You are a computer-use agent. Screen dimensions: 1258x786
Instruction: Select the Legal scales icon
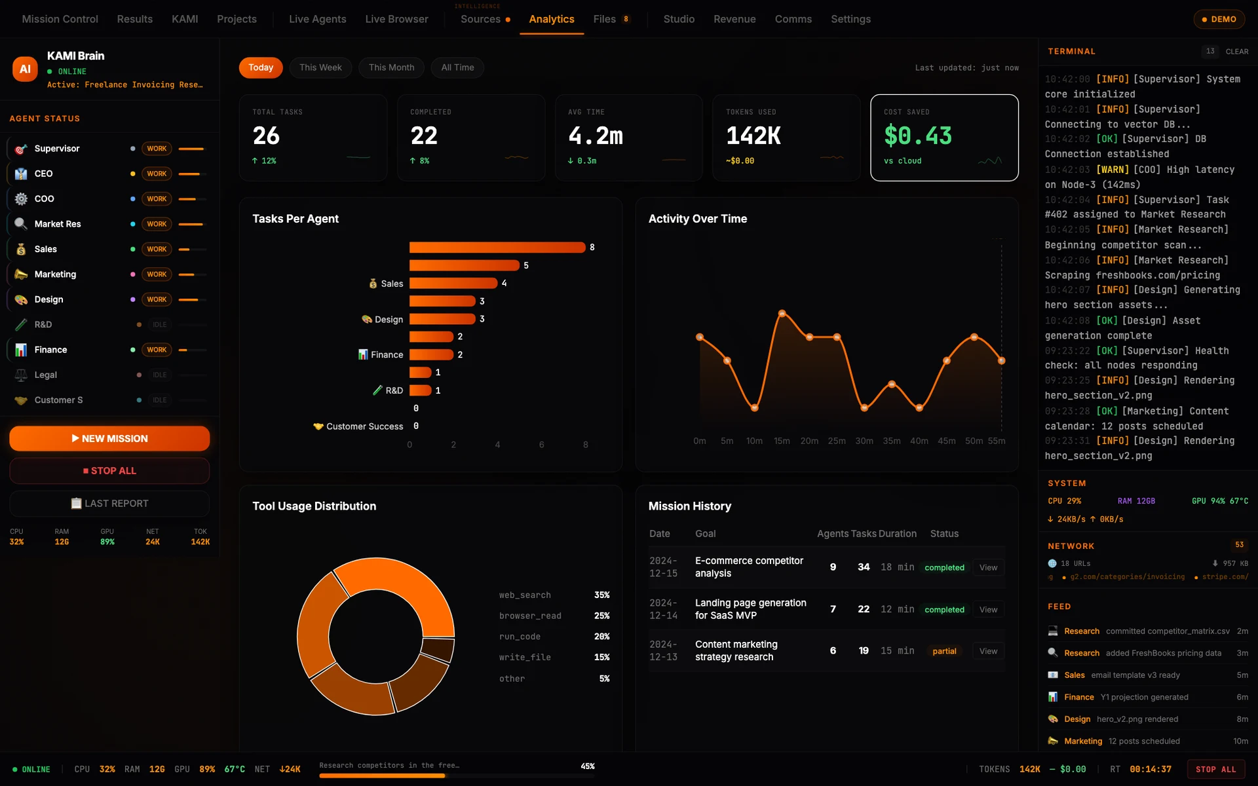tap(21, 375)
